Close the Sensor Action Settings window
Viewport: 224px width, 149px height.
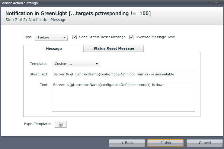click(221, 3)
